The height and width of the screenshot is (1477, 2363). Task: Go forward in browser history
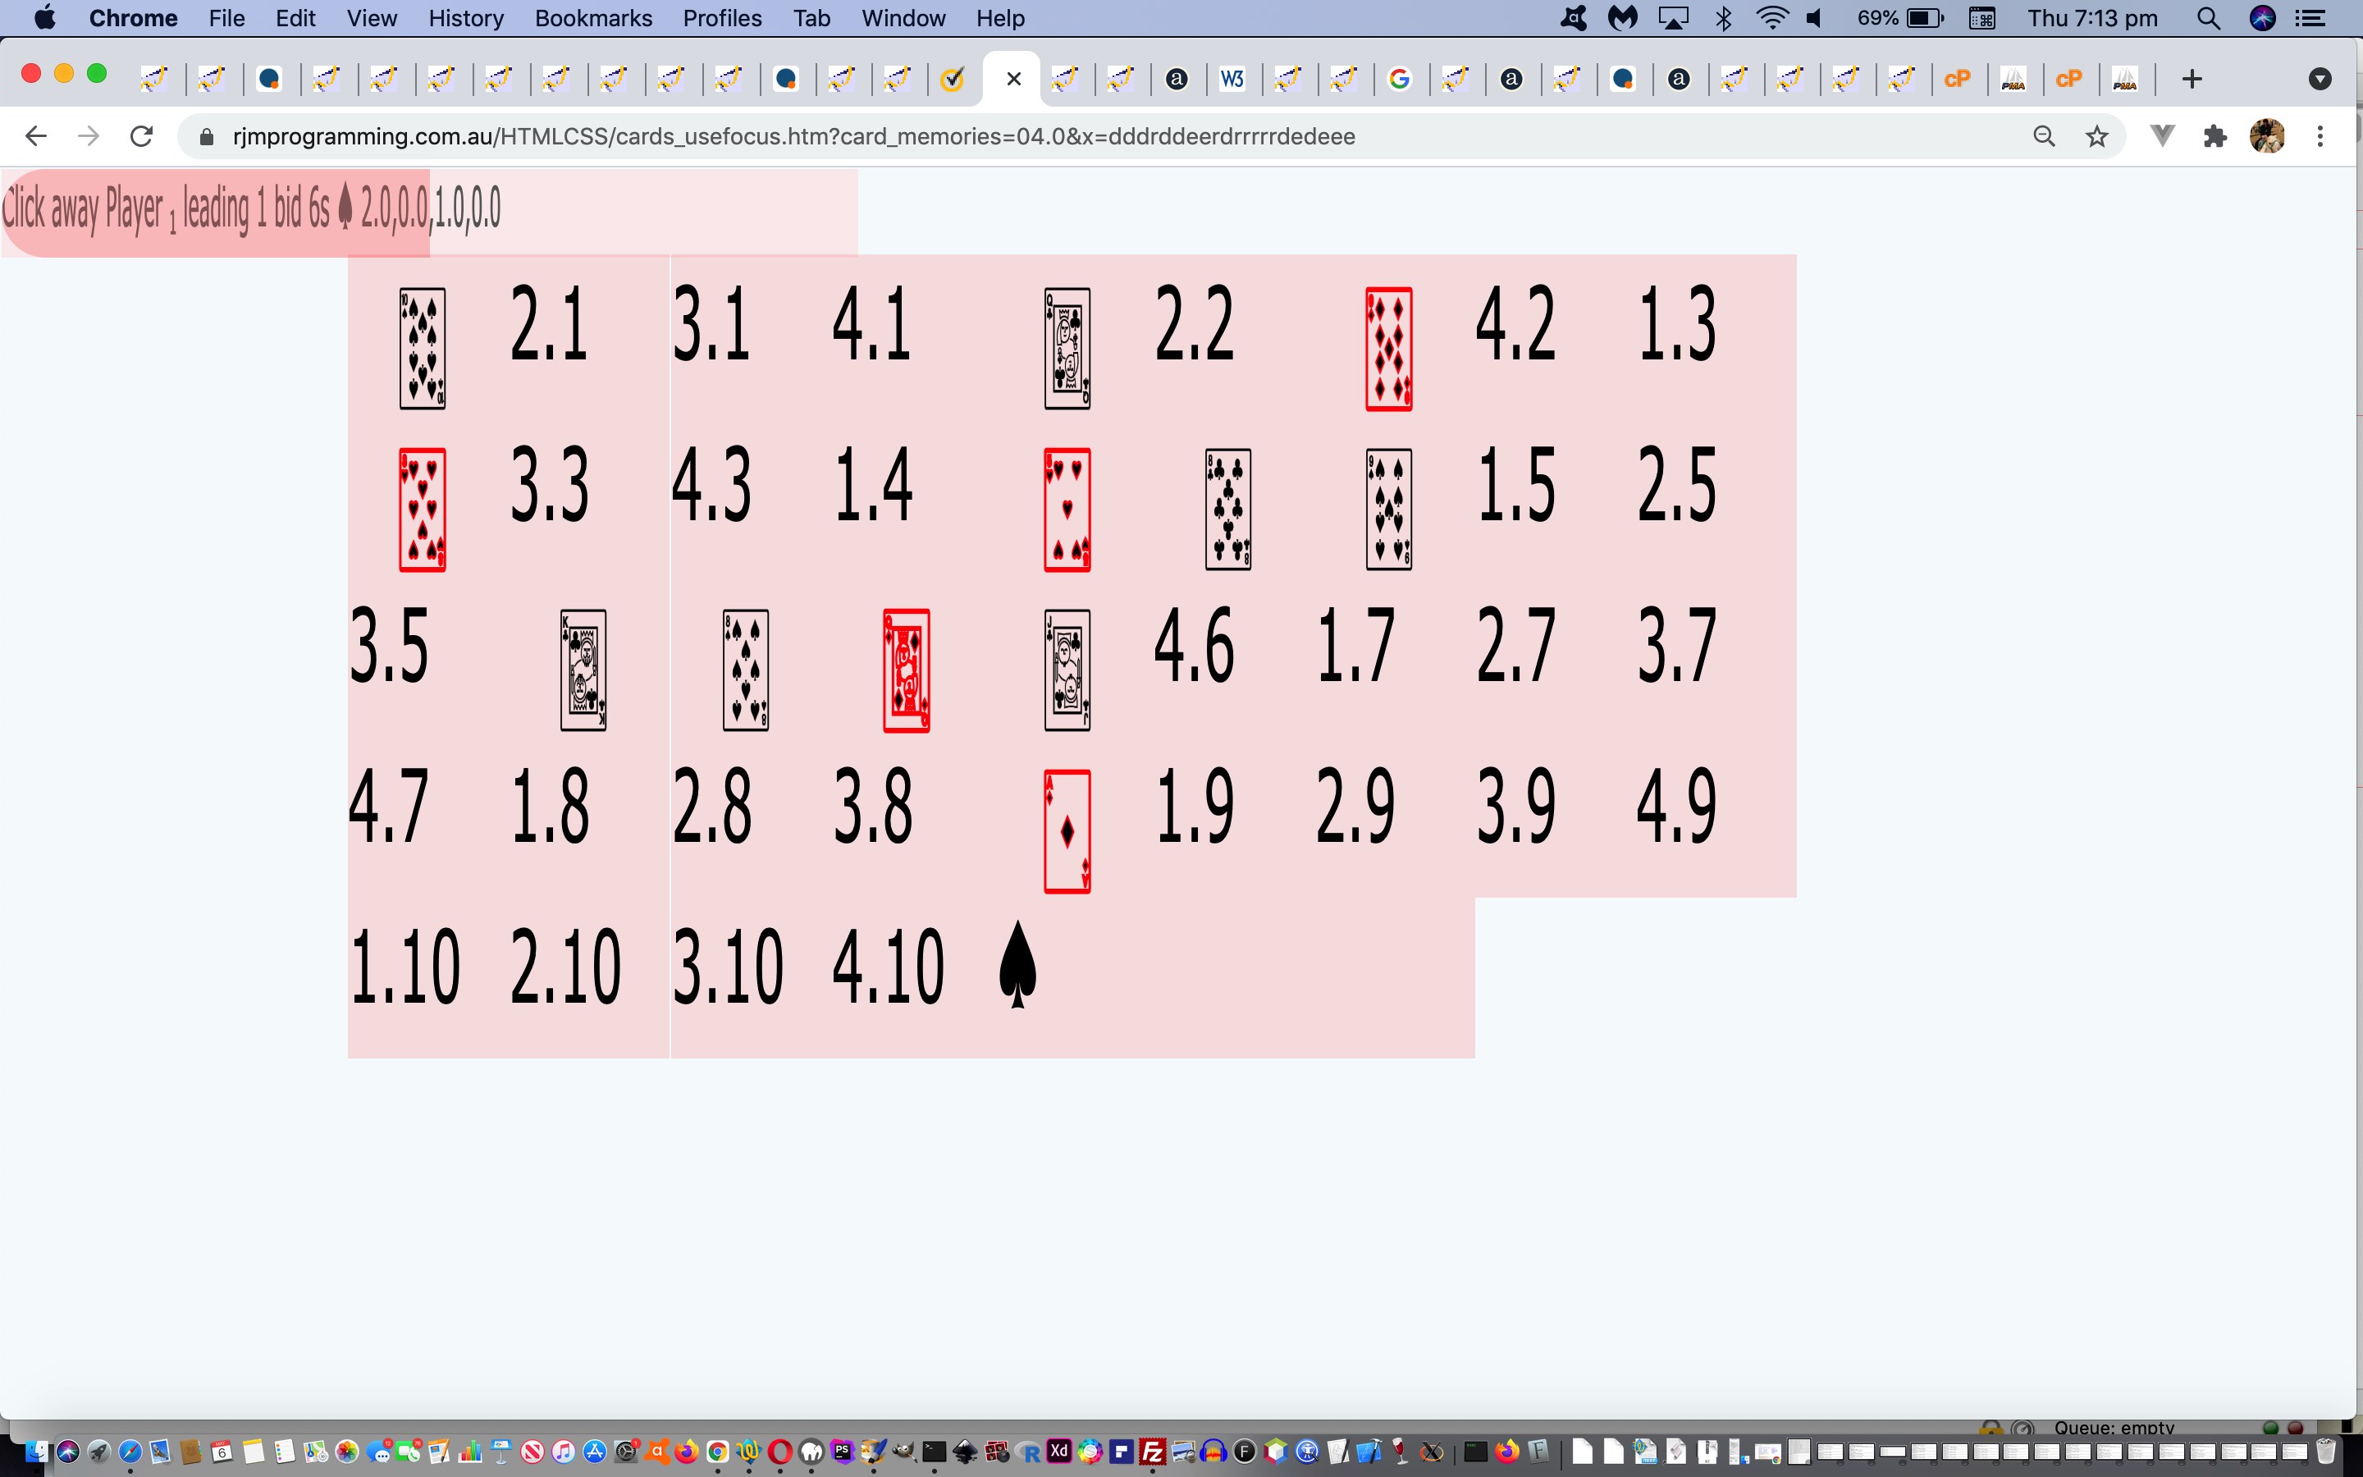89,137
